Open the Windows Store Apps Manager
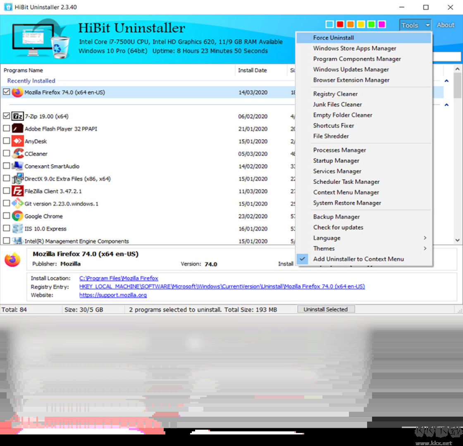 pyautogui.click(x=355, y=48)
